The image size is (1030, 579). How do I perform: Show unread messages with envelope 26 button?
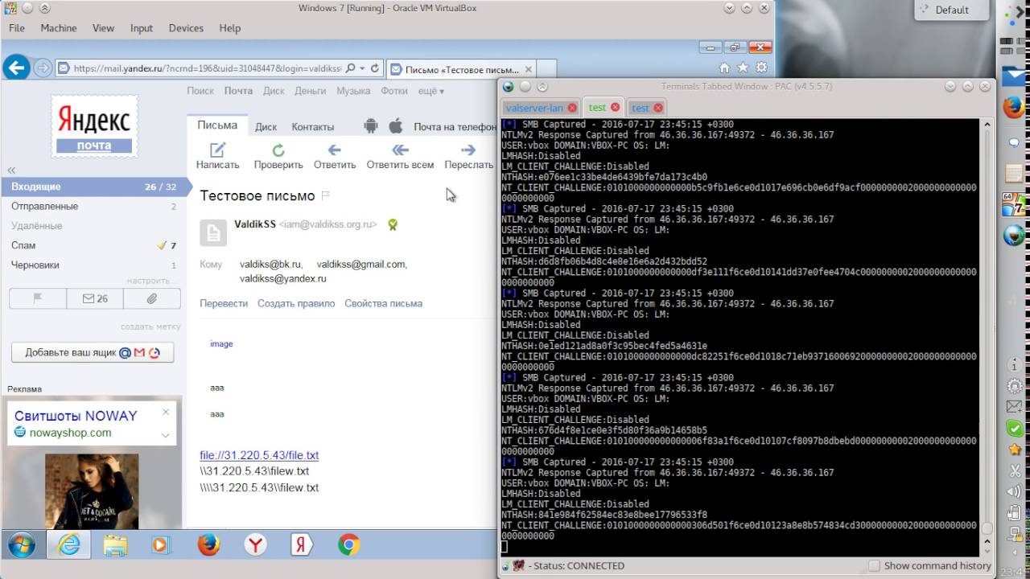[x=95, y=298]
